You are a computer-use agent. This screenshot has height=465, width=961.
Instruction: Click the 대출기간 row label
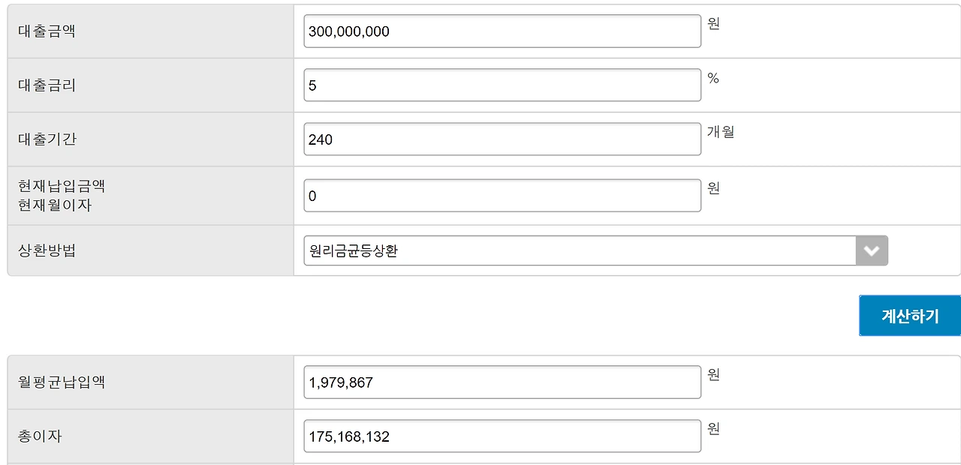(x=47, y=139)
